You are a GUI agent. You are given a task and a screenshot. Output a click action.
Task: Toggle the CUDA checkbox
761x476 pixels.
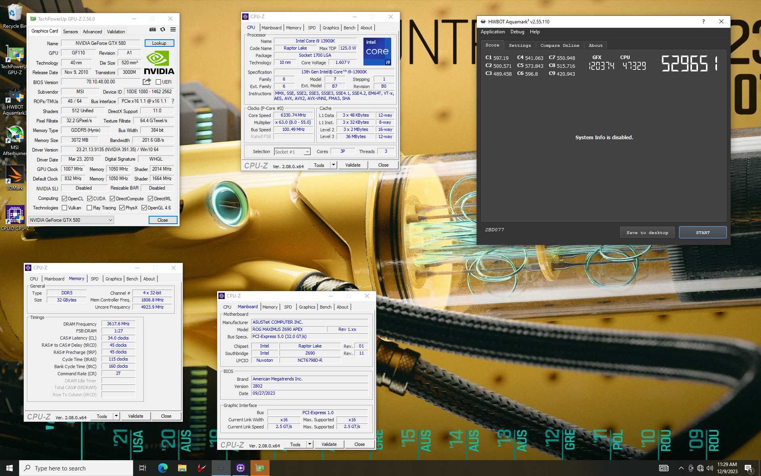pyautogui.click(x=90, y=198)
